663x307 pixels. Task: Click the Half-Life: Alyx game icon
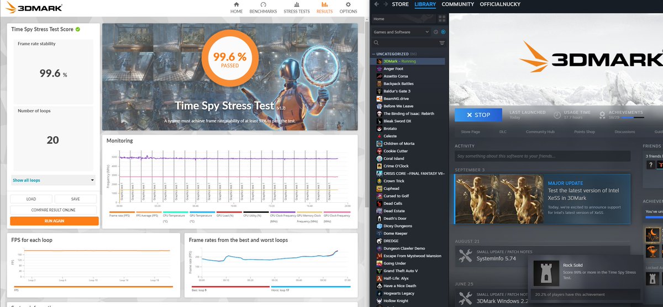(x=379, y=278)
